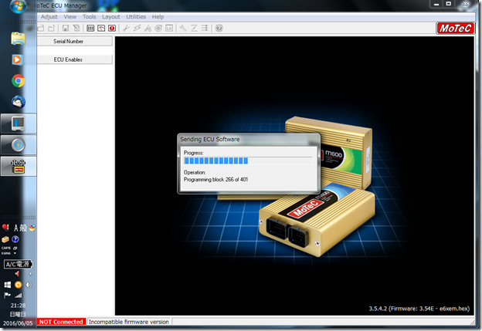Image resolution: width=482 pixels, height=331 pixels.
Task: Click the Sending ECU Software dialog title
Action: pos(210,140)
